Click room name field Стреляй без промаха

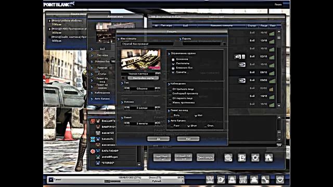tap(147, 44)
